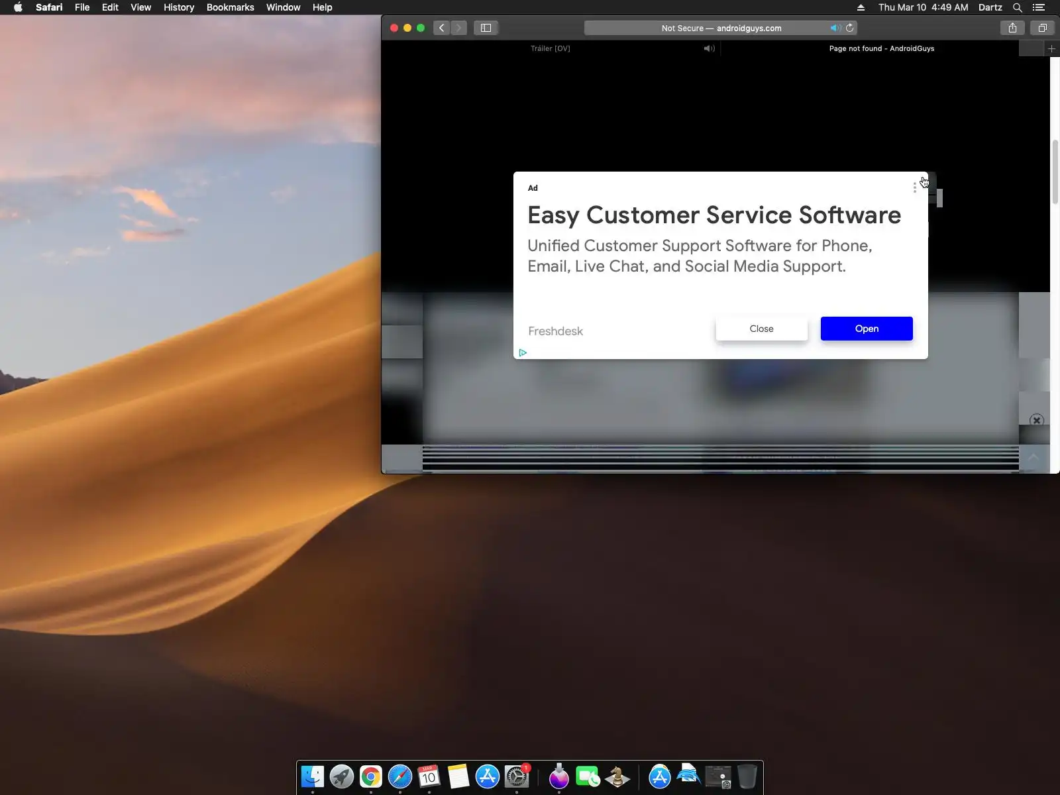
Task: Go forward using Safari's forward arrow
Action: 458,28
